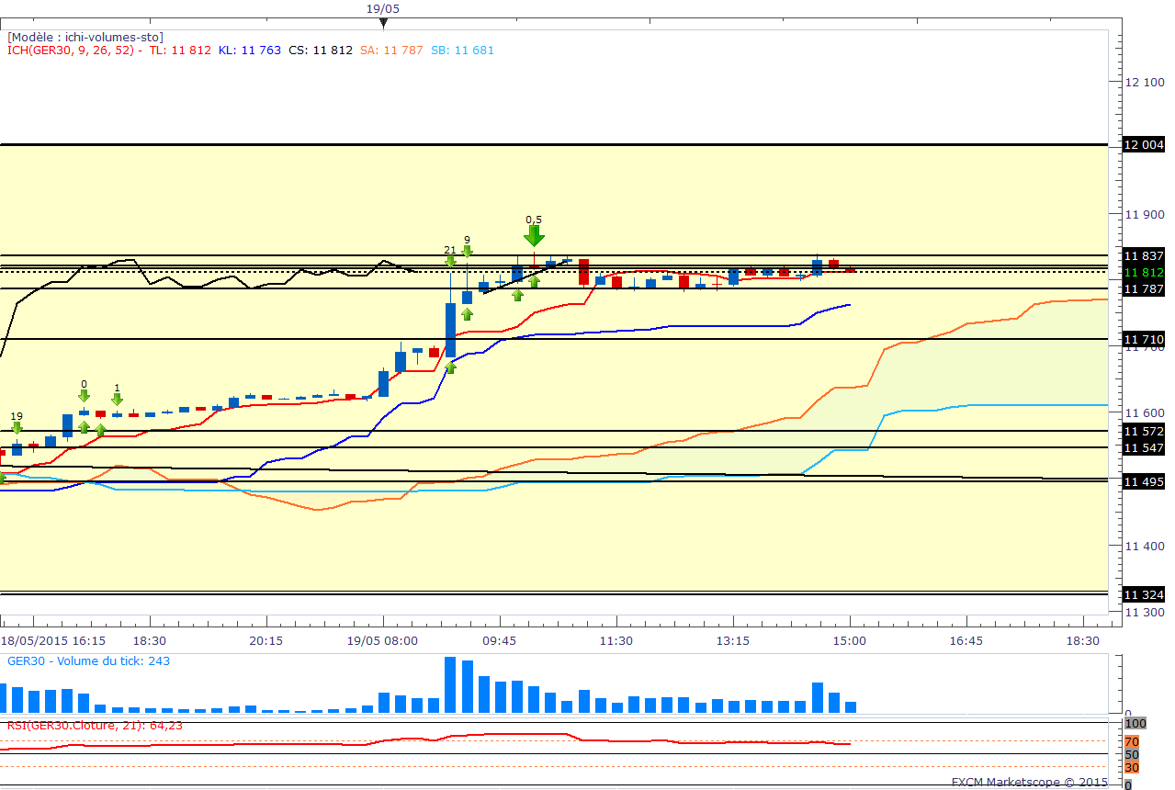Click the 11 787 tag on the price axis
Image resolution: width=1175 pixels, height=790 pixels.
click(x=1144, y=288)
